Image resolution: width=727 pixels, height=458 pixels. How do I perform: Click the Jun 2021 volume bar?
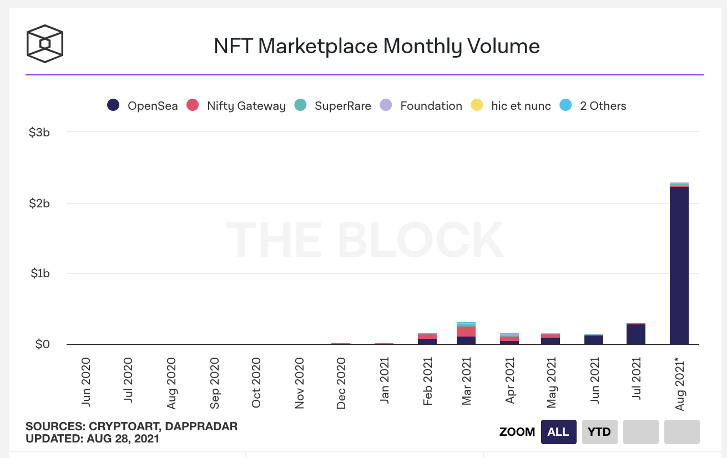click(594, 339)
